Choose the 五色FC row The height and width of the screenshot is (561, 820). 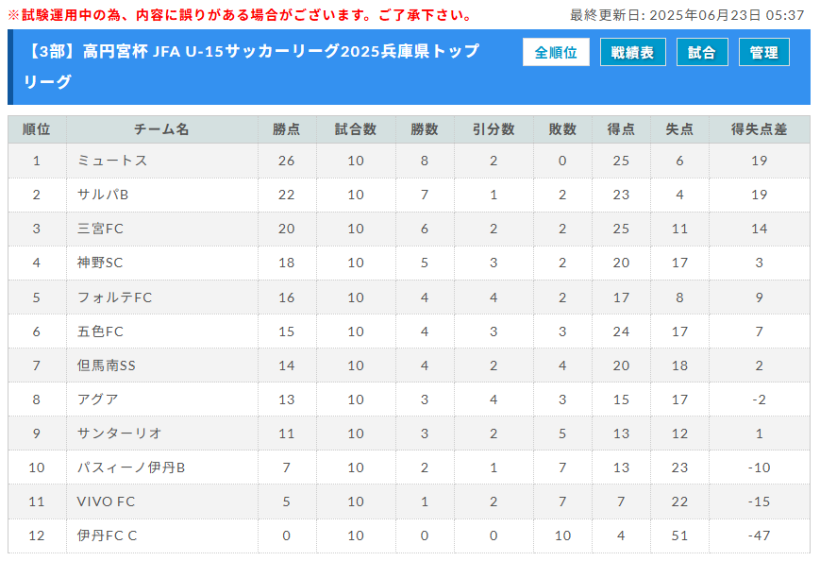tap(409, 331)
